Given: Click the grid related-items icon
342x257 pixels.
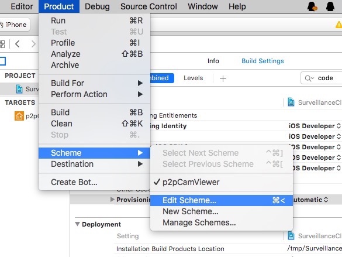Looking at the screenshot, I should pyautogui.click(x=2, y=44).
